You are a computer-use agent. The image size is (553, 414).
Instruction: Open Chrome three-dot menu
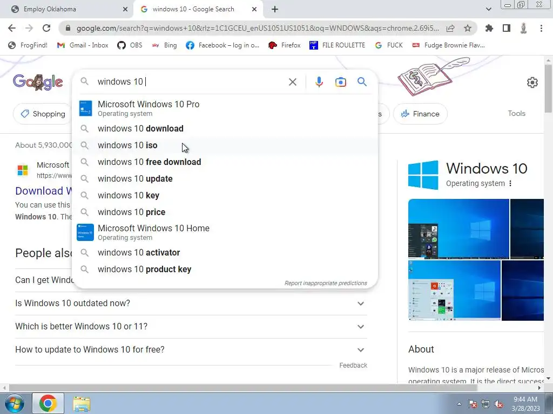(541, 28)
